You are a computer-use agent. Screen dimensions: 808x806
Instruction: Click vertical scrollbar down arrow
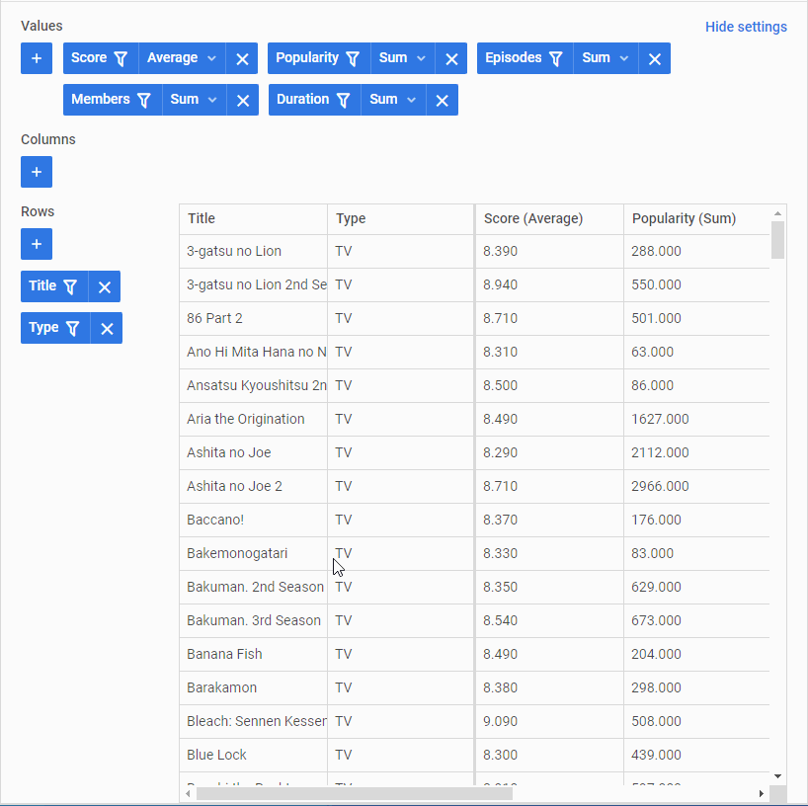[x=777, y=776]
